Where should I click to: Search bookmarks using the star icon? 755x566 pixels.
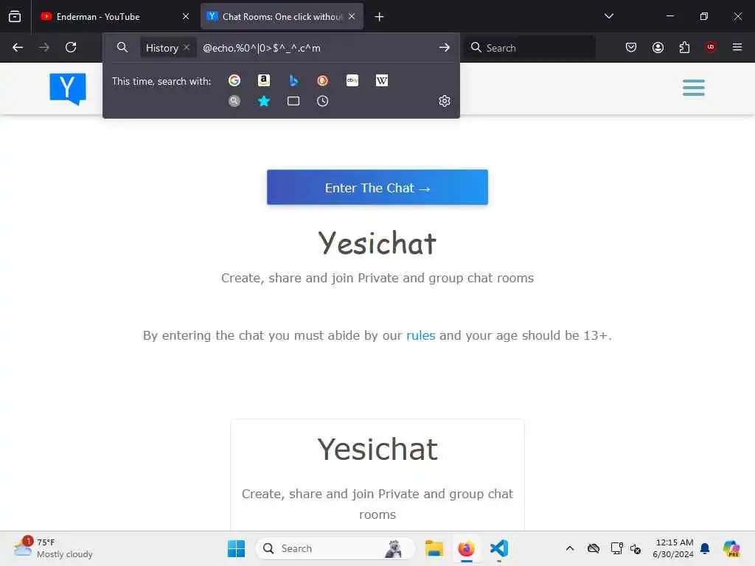(264, 101)
